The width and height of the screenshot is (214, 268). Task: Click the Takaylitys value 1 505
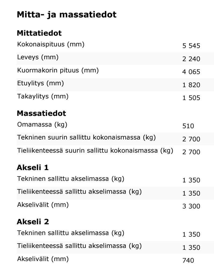pyautogui.click(x=191, y=98)
